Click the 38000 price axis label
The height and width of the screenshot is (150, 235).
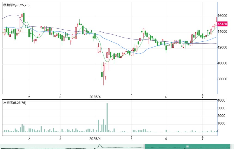coord(222,79)
